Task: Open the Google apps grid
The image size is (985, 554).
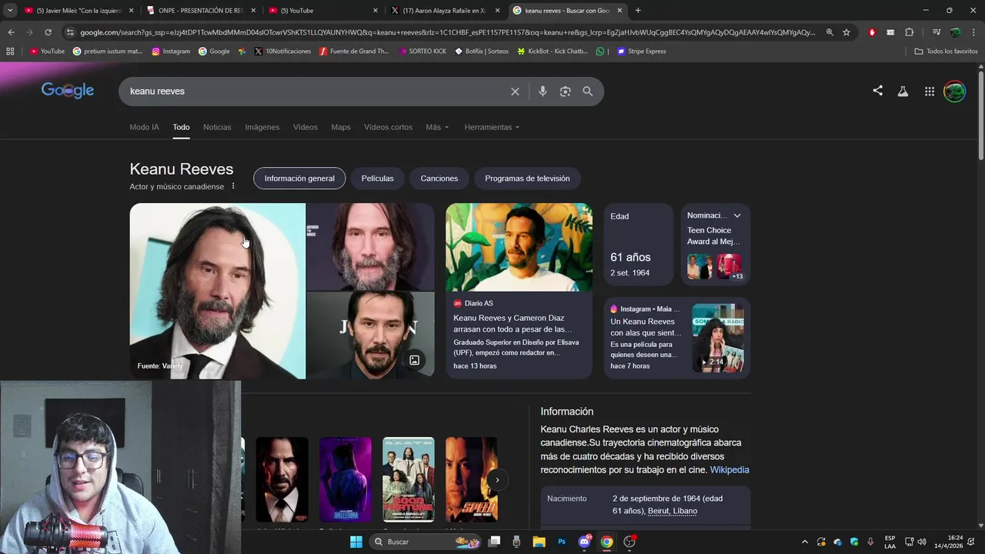Action: pos(930,92)
